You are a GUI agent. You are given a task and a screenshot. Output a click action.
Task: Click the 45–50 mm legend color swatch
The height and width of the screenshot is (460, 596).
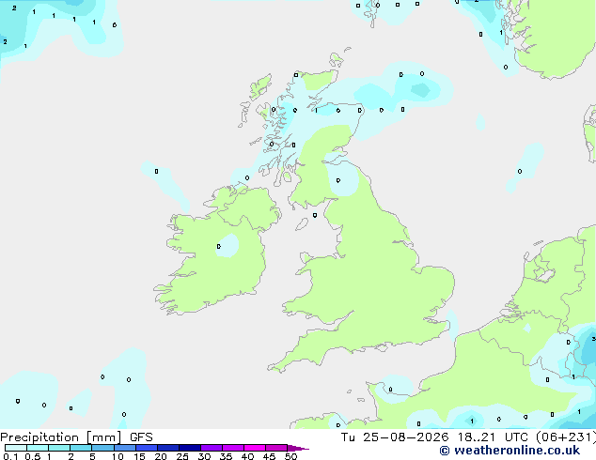click(276, 448)
